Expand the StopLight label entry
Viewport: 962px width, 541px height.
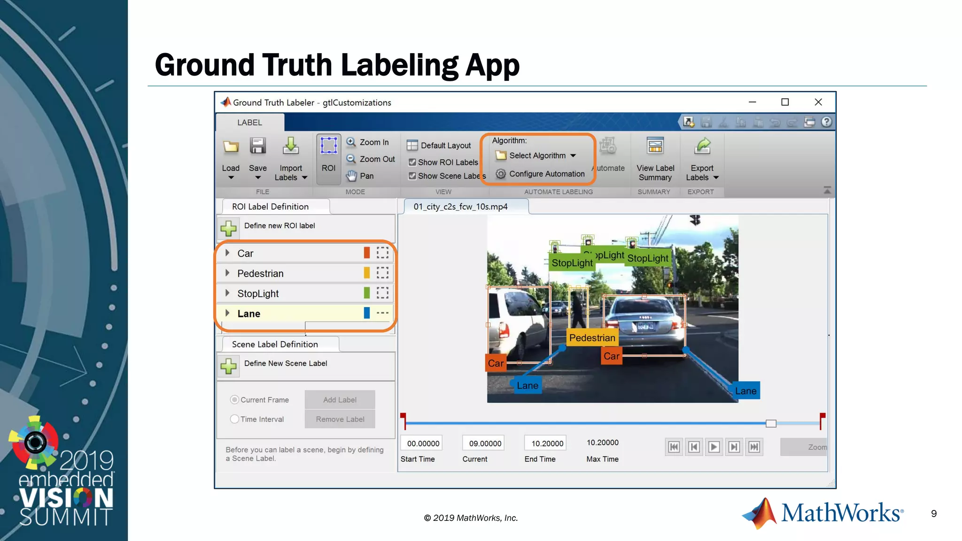[x=227, y=294]
